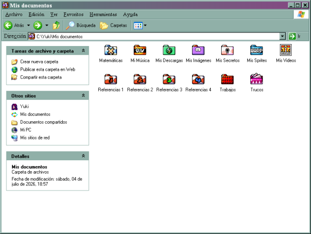This screenshot has width=311, height=234.
Task: Open the Matemáticas folder icon
Action: tap(111, 50)
